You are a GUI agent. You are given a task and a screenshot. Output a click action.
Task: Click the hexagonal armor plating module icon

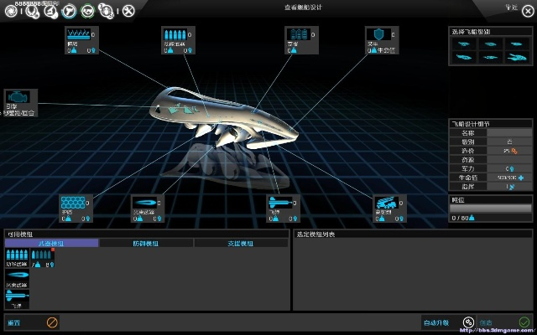pyautogui.click(x=71, y=203)
